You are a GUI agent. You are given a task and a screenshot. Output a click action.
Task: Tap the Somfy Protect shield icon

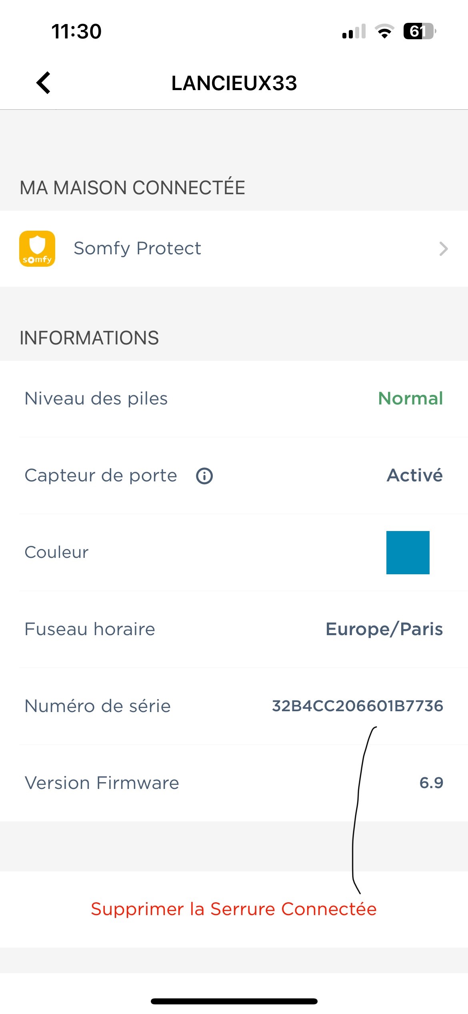click(37, 249)
